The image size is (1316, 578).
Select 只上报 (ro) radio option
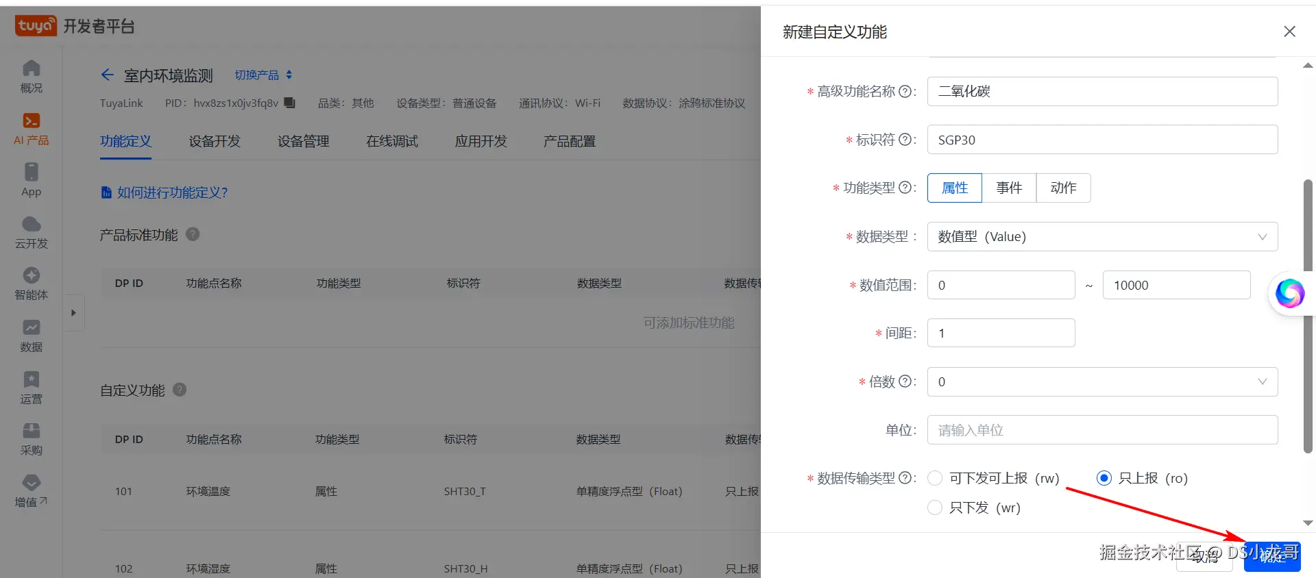(1104, 478)
